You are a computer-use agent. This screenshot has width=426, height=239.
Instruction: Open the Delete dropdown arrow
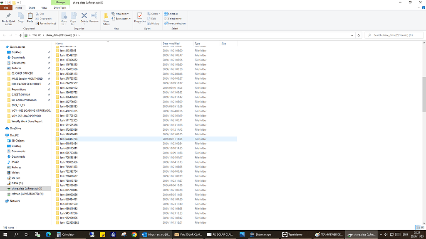point(85,23)
